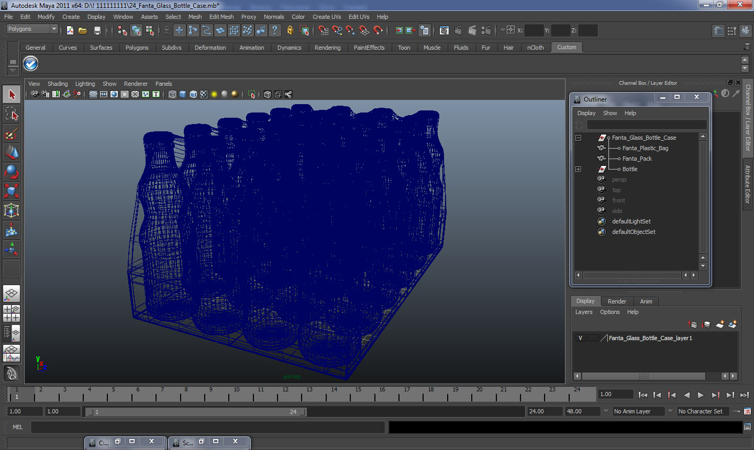Click Play forwards button
Viewport: 754px width, 450px height.
pyautogui.click(x=701, y=395)
